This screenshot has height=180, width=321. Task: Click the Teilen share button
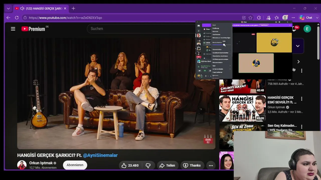tap(167, 165)
